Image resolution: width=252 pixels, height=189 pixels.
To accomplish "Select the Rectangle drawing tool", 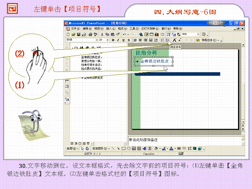I will tap(123, 148).
